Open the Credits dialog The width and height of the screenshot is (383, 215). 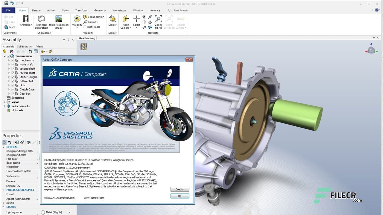pos(180,189)
